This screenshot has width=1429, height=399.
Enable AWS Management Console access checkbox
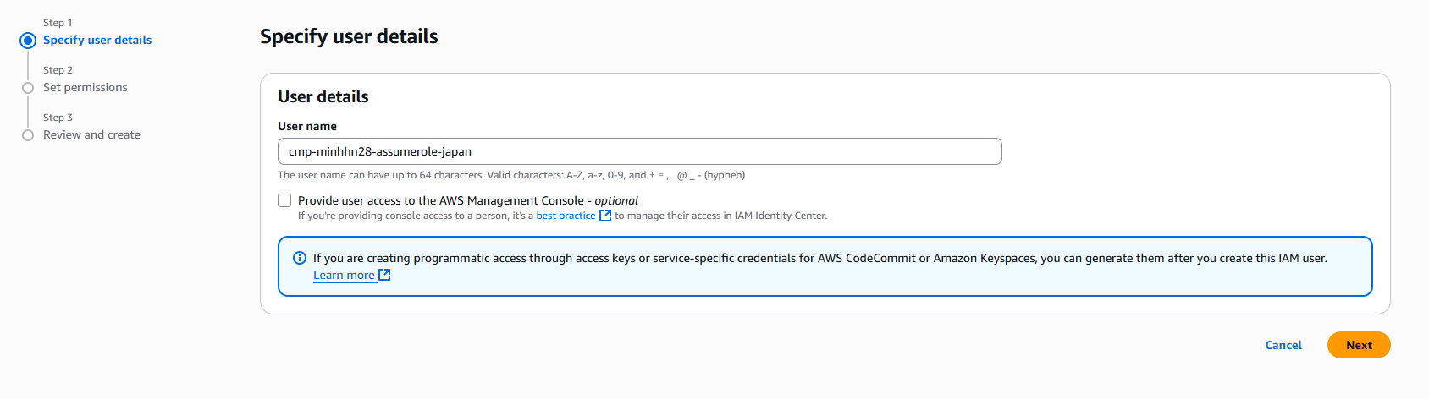(x=284, y=200)
